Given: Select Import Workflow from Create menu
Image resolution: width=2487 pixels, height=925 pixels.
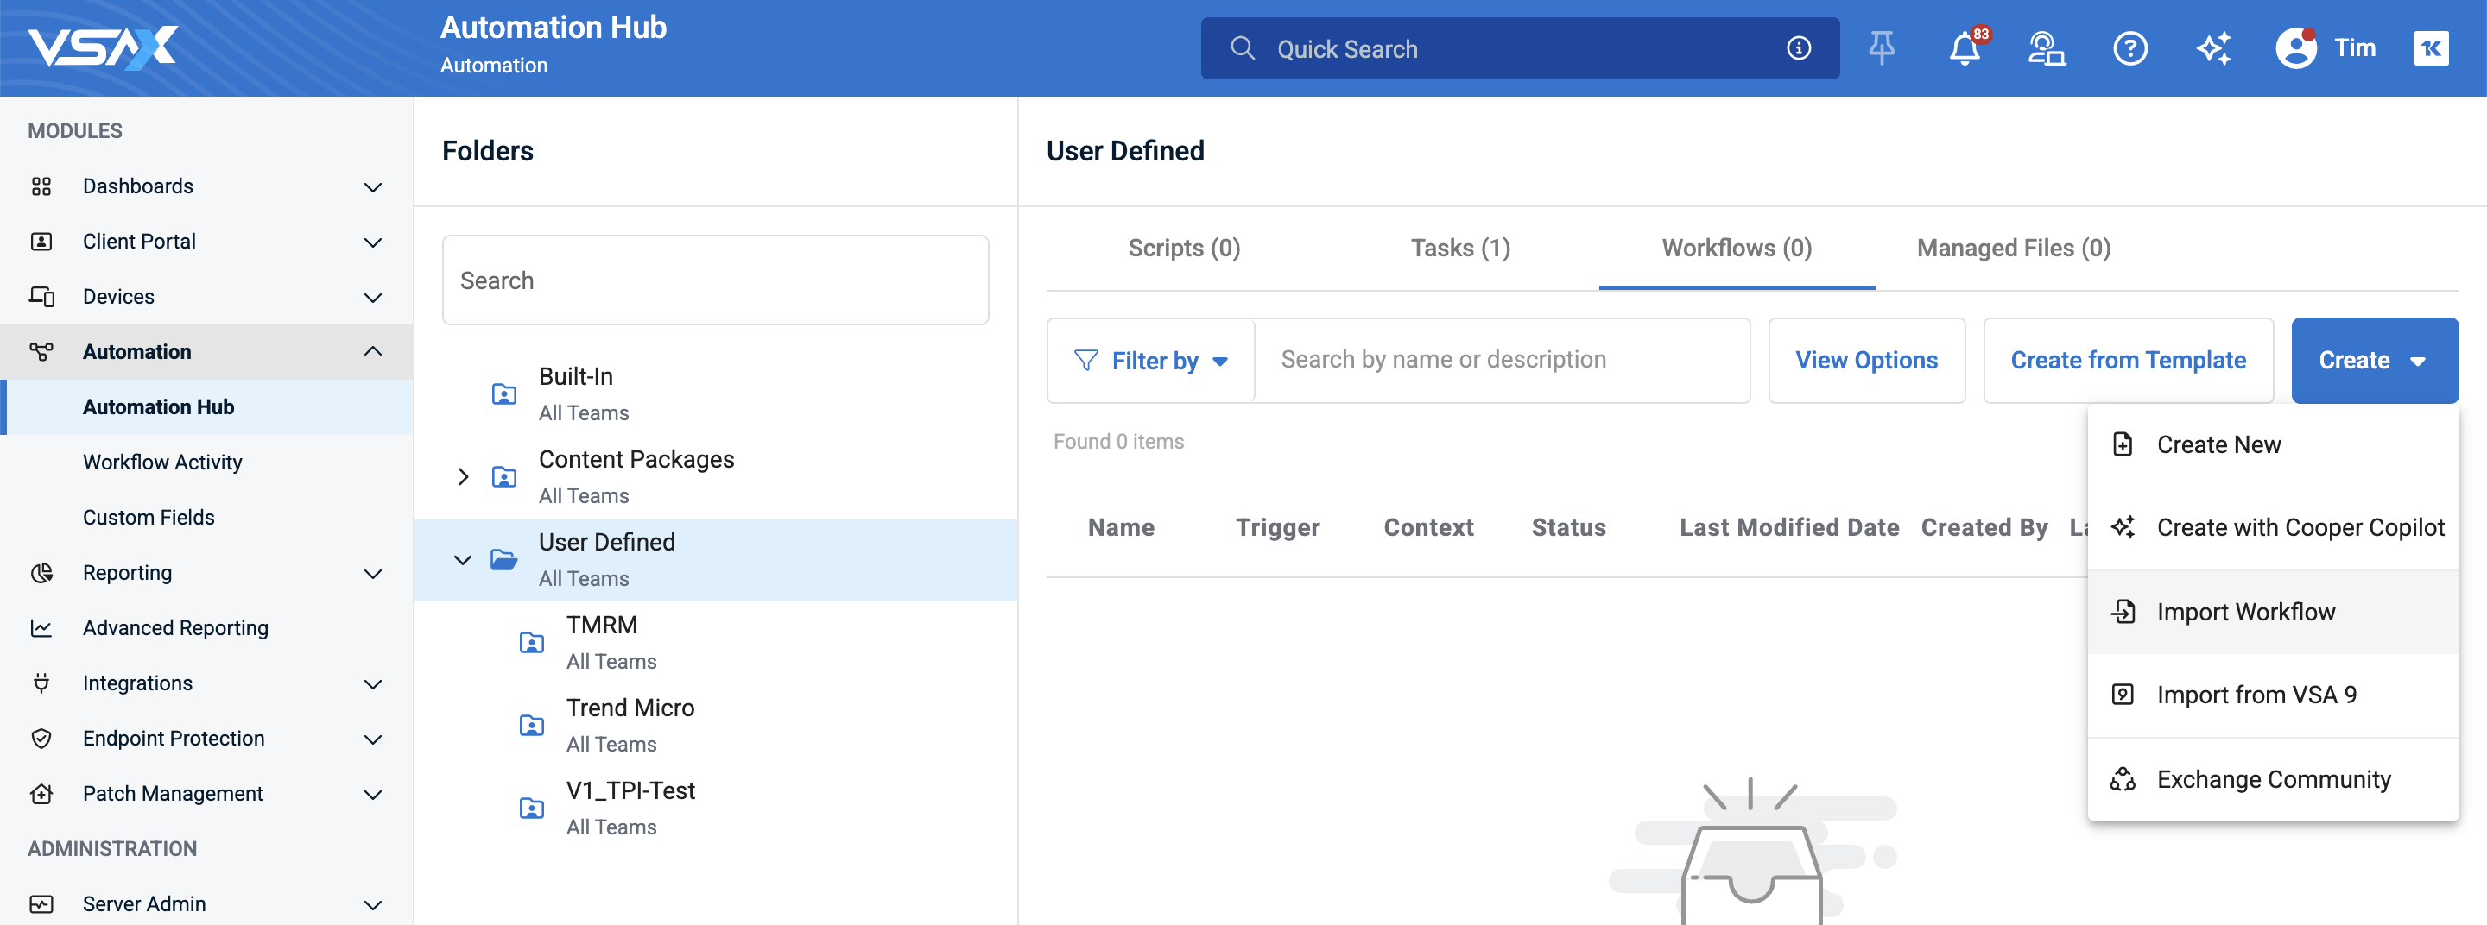Looking at the screenshot, I should pyautogui.click(x=2244, y=613).
